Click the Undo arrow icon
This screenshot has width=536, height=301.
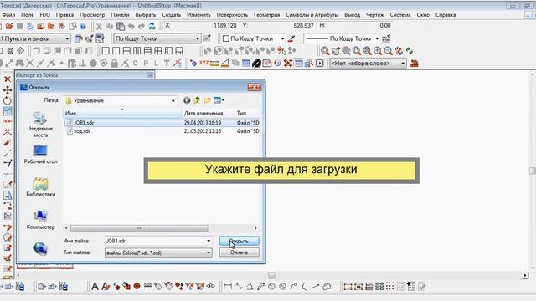tap(131, 26)
